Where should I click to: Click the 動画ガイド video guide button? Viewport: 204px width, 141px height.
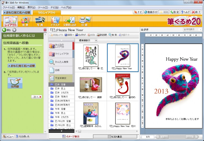pos(150,12)
